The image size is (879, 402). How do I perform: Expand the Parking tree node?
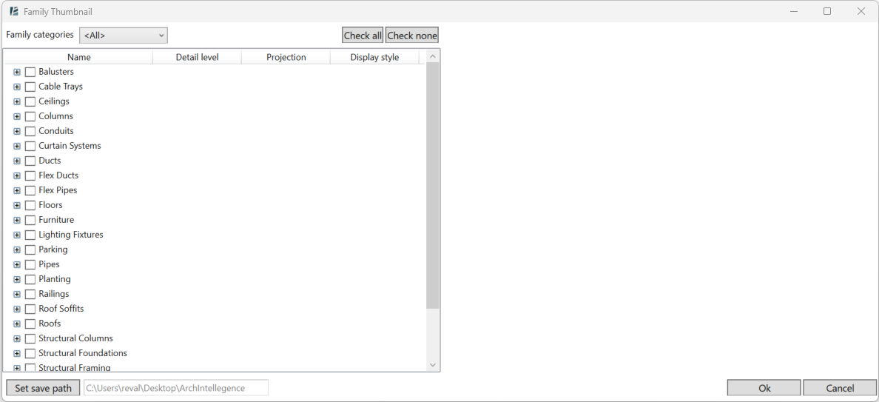17,249
